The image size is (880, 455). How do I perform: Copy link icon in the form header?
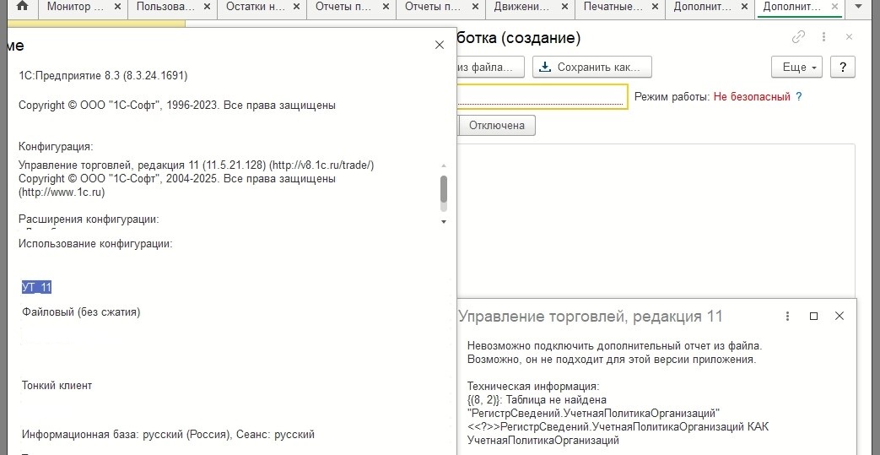(798, 37)
